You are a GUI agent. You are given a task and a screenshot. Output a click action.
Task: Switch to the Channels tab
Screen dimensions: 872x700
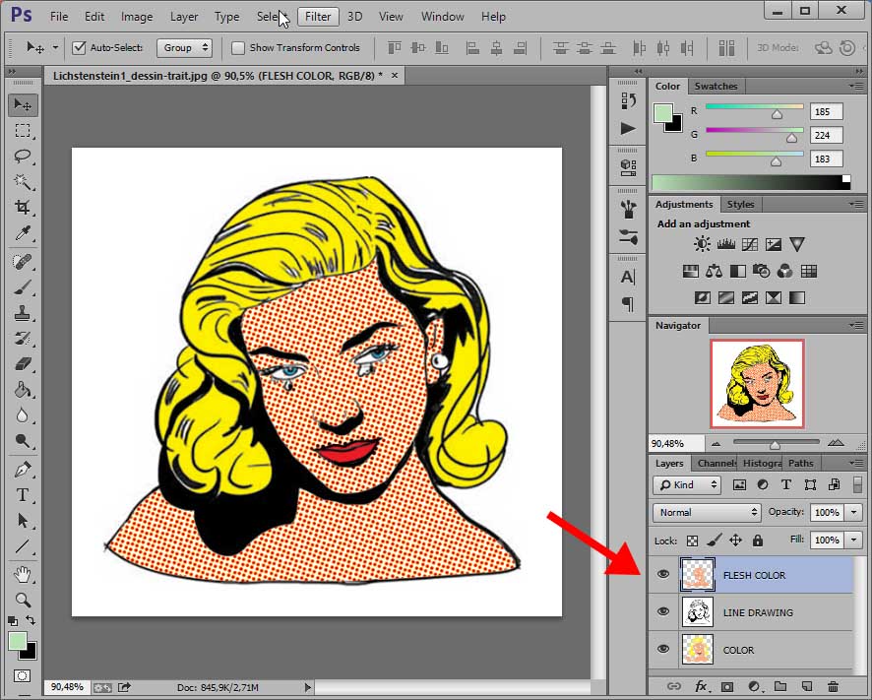tap(716, 463)
